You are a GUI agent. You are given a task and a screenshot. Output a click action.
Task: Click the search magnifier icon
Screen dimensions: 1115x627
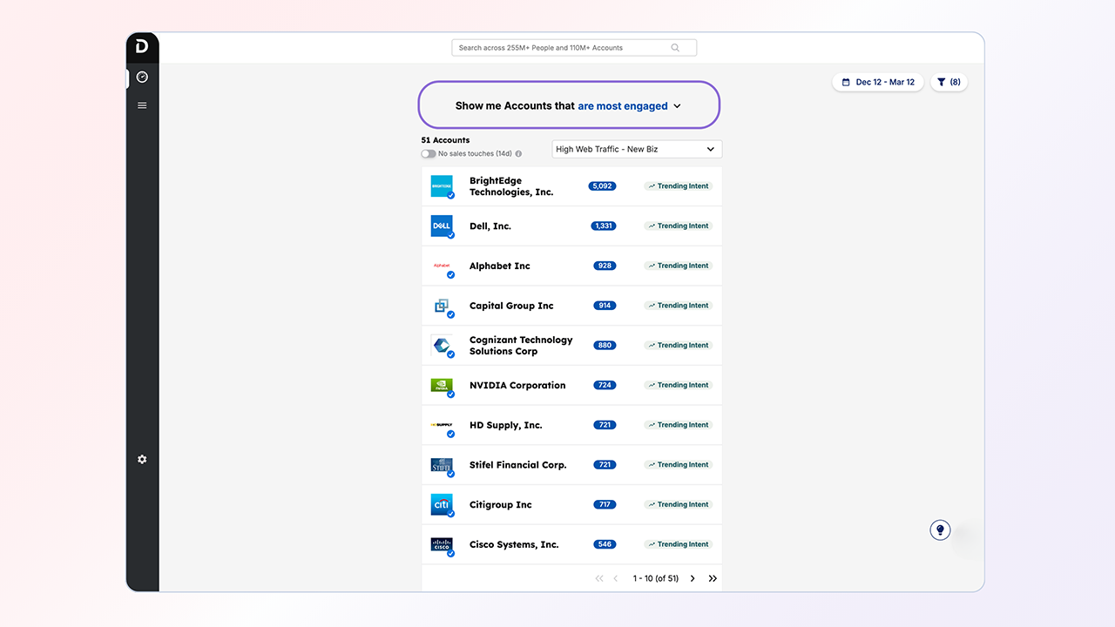[675, 48]
